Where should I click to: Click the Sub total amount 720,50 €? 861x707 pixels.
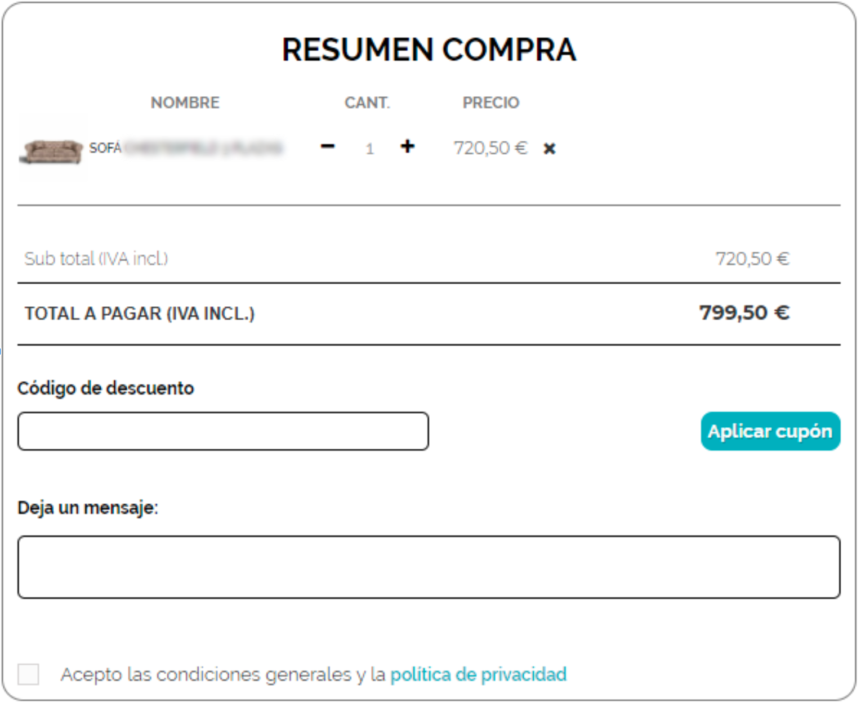coord(752,259)
